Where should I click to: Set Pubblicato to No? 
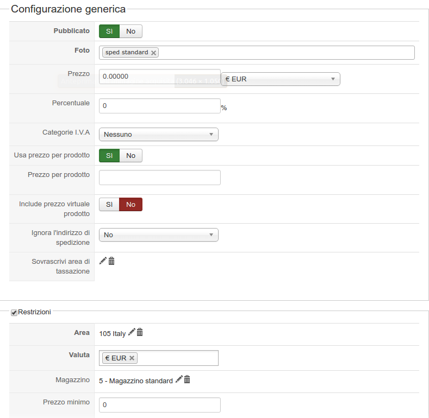130,31
